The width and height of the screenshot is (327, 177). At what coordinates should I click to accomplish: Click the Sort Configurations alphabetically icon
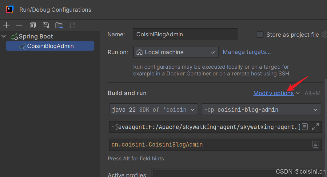(x=72, y=25)
